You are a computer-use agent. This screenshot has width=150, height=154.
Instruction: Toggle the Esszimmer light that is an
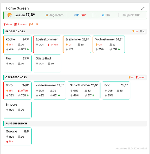click(69, 45)
